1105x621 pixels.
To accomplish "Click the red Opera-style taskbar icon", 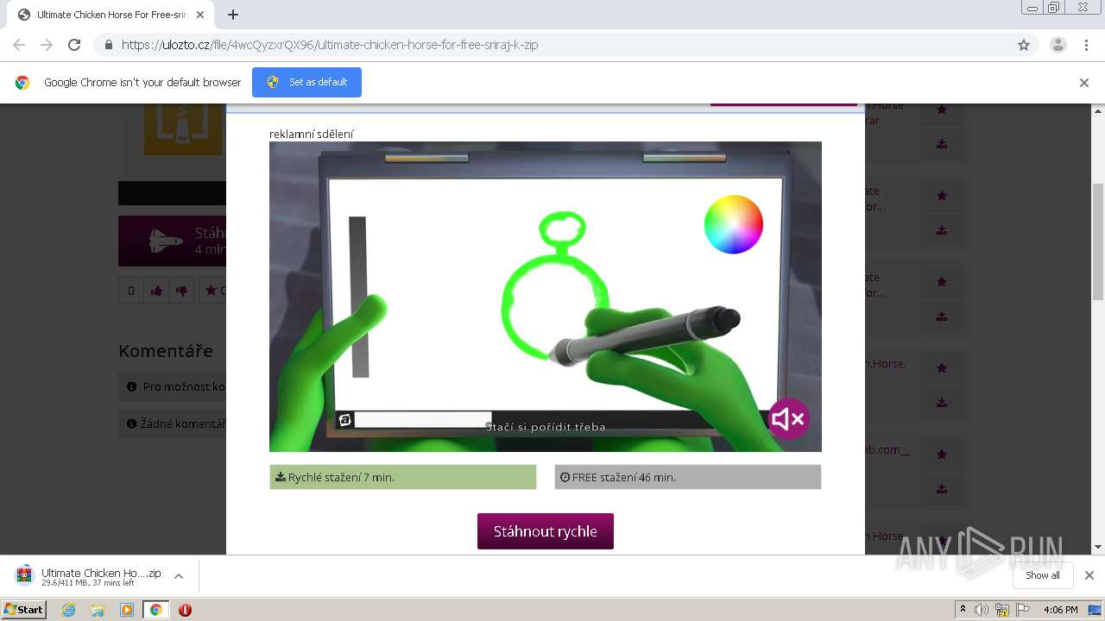I will (185, 610).
